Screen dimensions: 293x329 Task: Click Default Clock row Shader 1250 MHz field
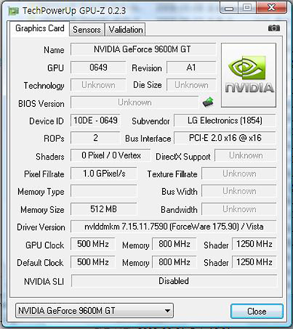pyautogui.click(x=254, y=262)
